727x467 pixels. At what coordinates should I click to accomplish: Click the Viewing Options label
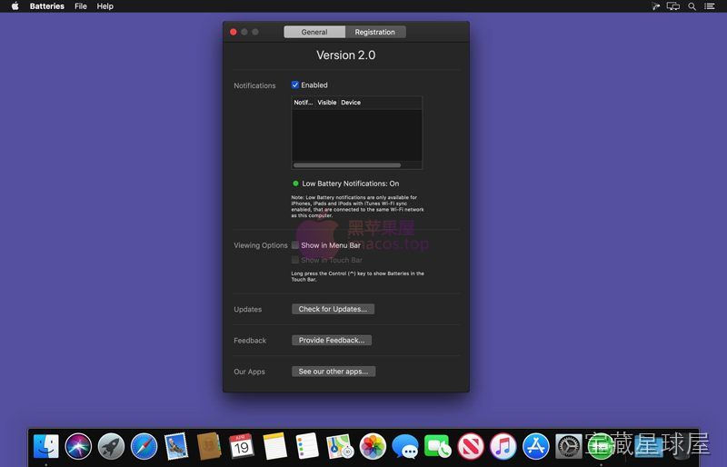point(261,245)
